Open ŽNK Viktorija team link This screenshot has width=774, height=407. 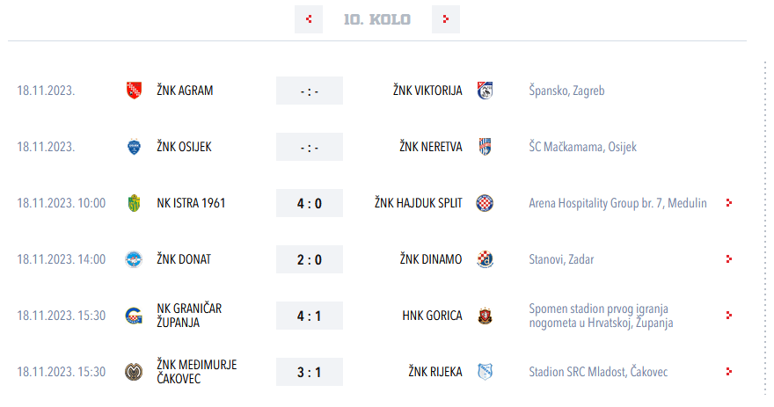click(x=427, y=91)
